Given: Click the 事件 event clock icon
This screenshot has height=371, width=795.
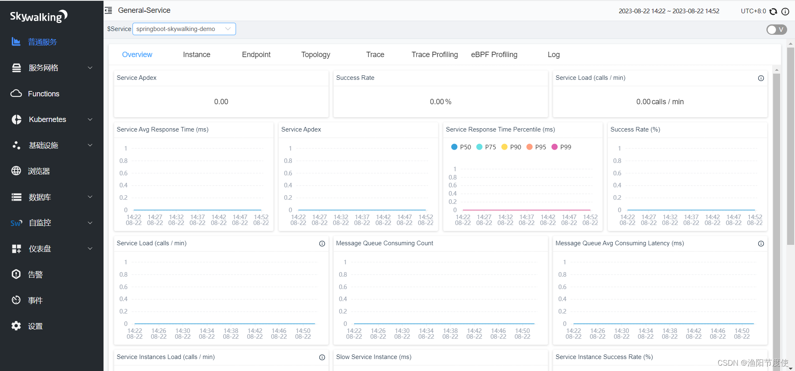Looking at the screenshot, I should coord(16,300).
